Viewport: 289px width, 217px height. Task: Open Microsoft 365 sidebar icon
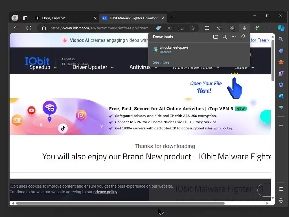pos(281,85)
